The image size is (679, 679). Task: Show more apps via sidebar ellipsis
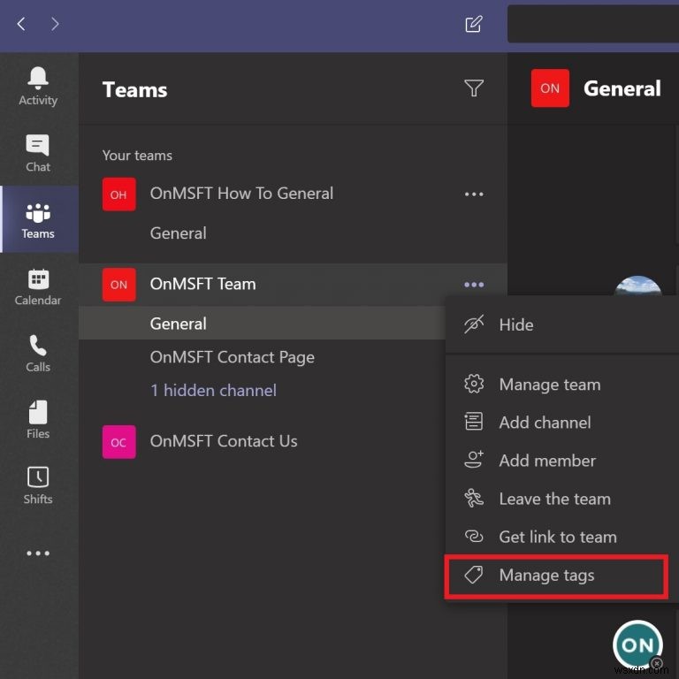click(x=38, y=553)
